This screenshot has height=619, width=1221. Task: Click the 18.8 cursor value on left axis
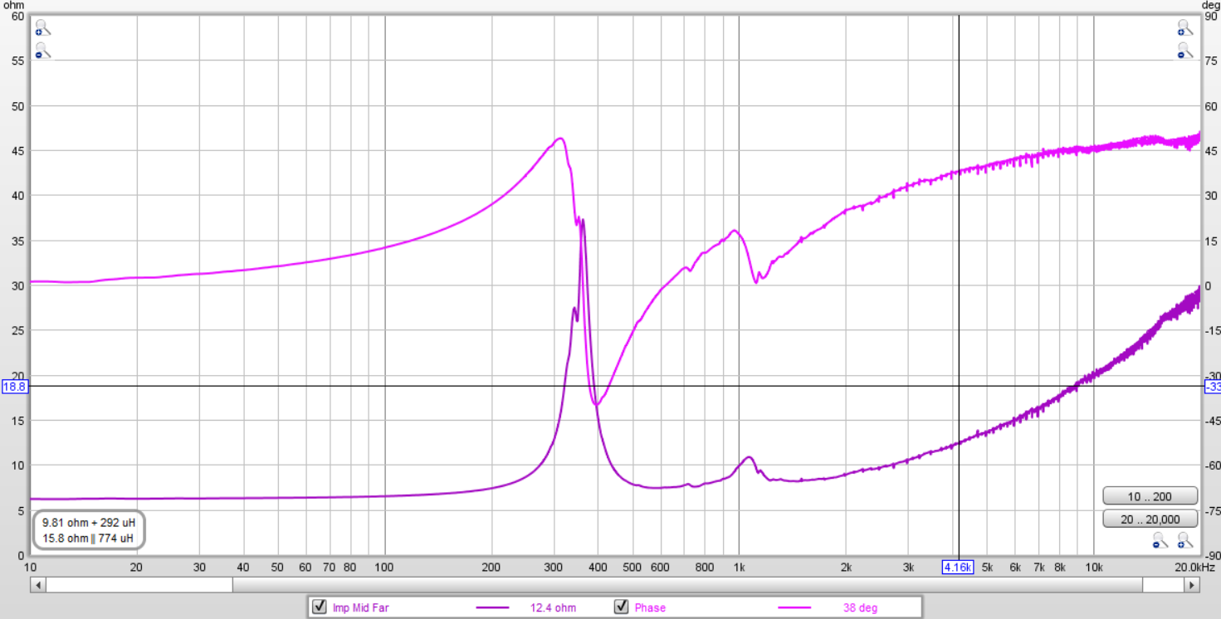click(15, 386)
